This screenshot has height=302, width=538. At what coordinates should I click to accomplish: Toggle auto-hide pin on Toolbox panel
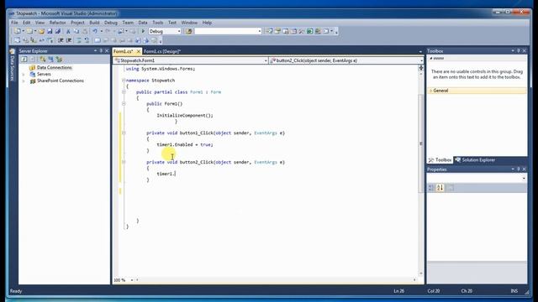point(519,50)
